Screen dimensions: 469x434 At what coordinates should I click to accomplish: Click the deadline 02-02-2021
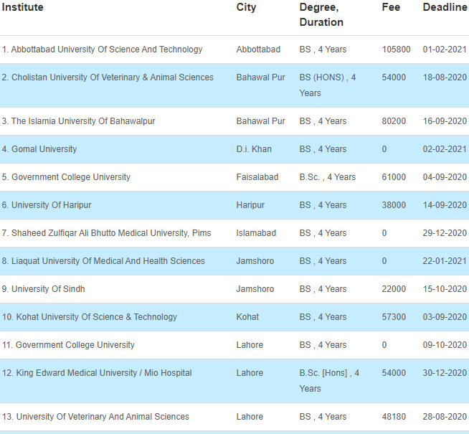pos(445,149)
